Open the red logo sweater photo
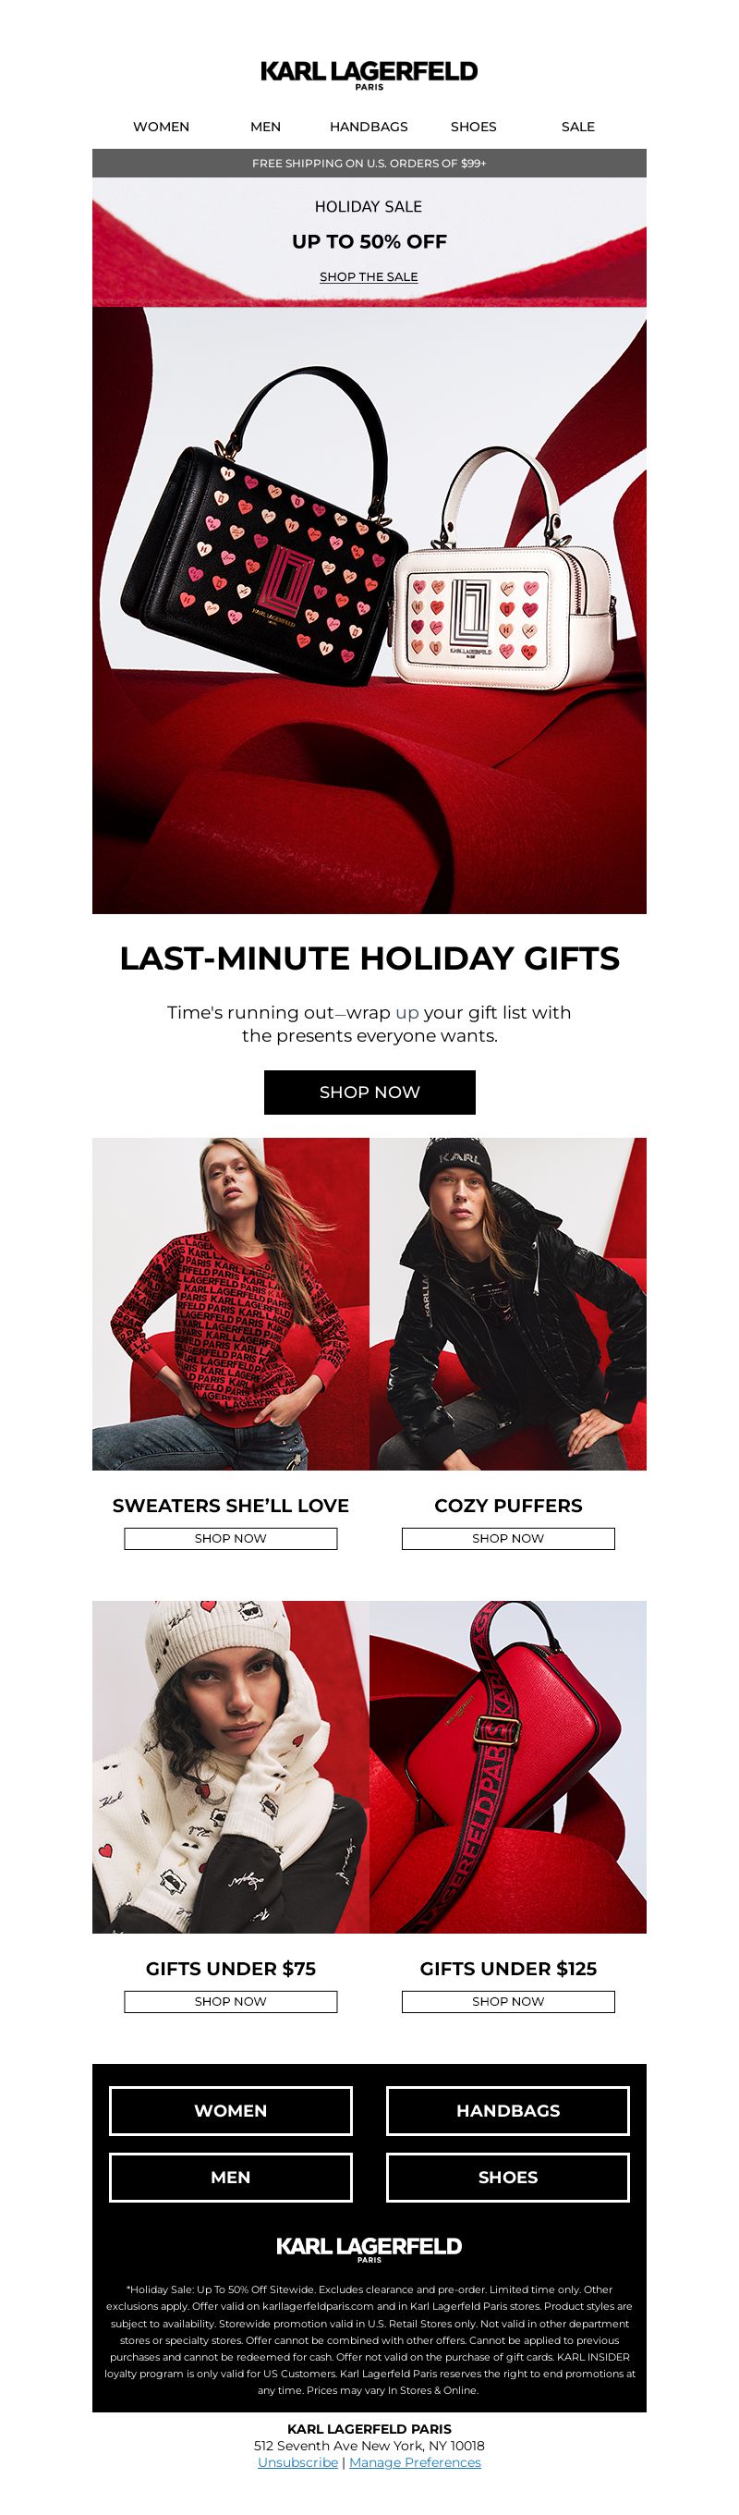This screenshot has height=2515, width=739. (230, 1303)
